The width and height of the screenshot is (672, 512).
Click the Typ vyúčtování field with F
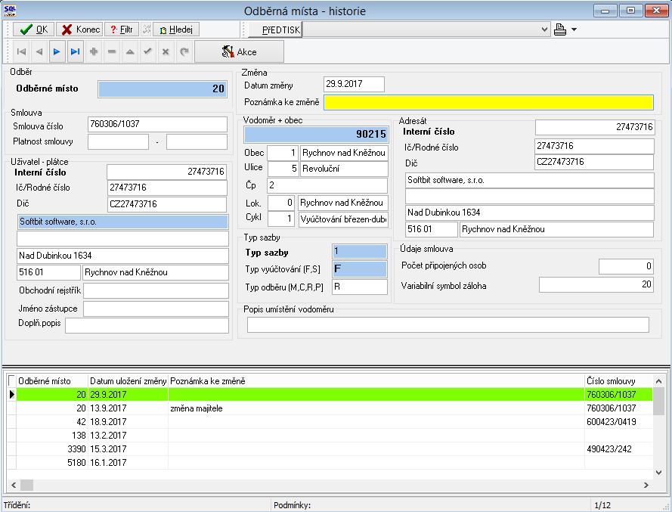pos(360,269)
